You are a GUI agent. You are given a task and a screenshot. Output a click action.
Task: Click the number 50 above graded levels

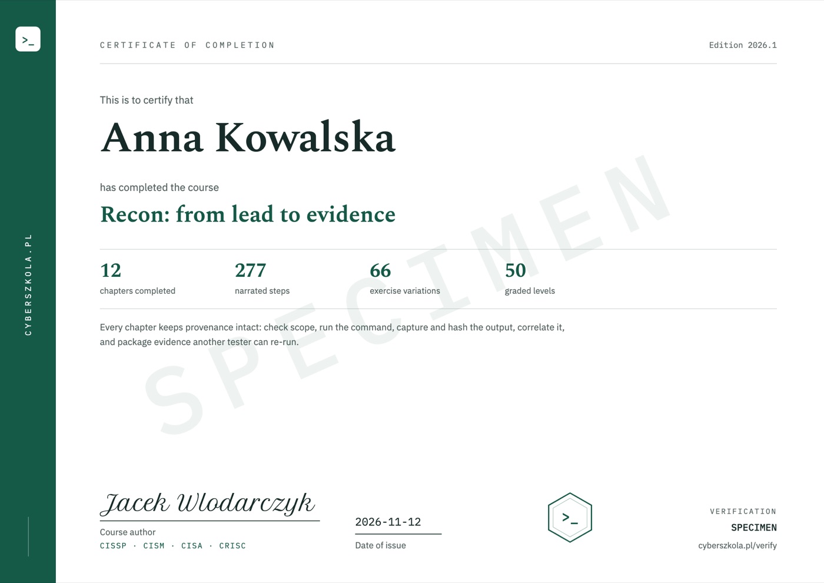[x=516, y=270]
